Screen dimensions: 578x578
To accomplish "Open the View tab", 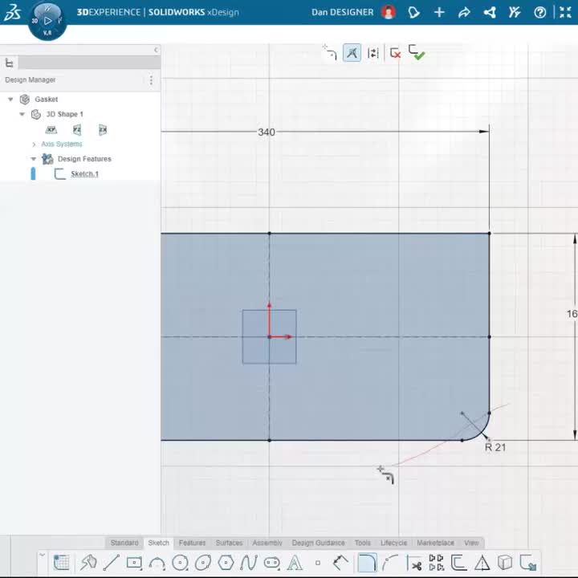I will tap(471, 543).
